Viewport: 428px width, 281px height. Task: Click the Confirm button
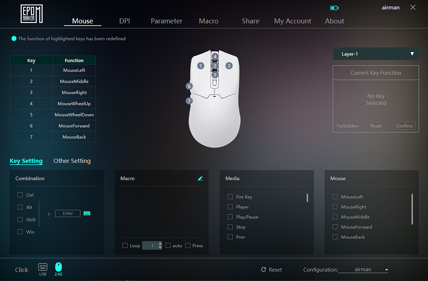404,126
